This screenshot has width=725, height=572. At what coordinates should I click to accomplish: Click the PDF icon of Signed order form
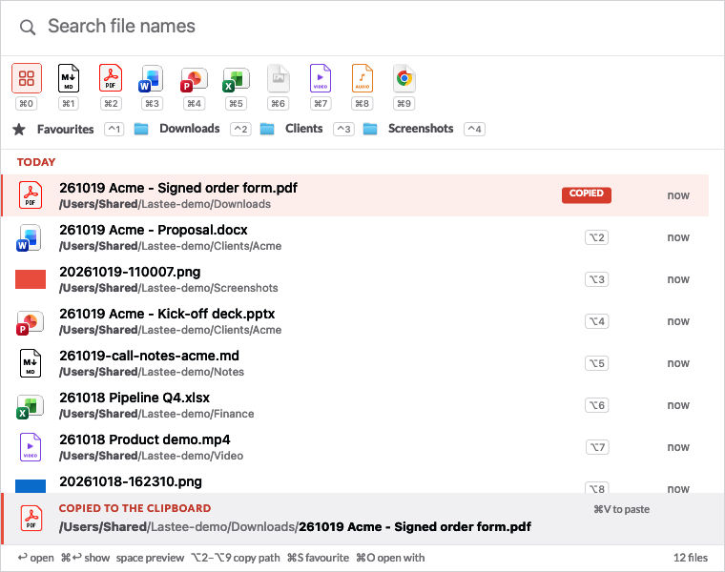coord(31,195)
